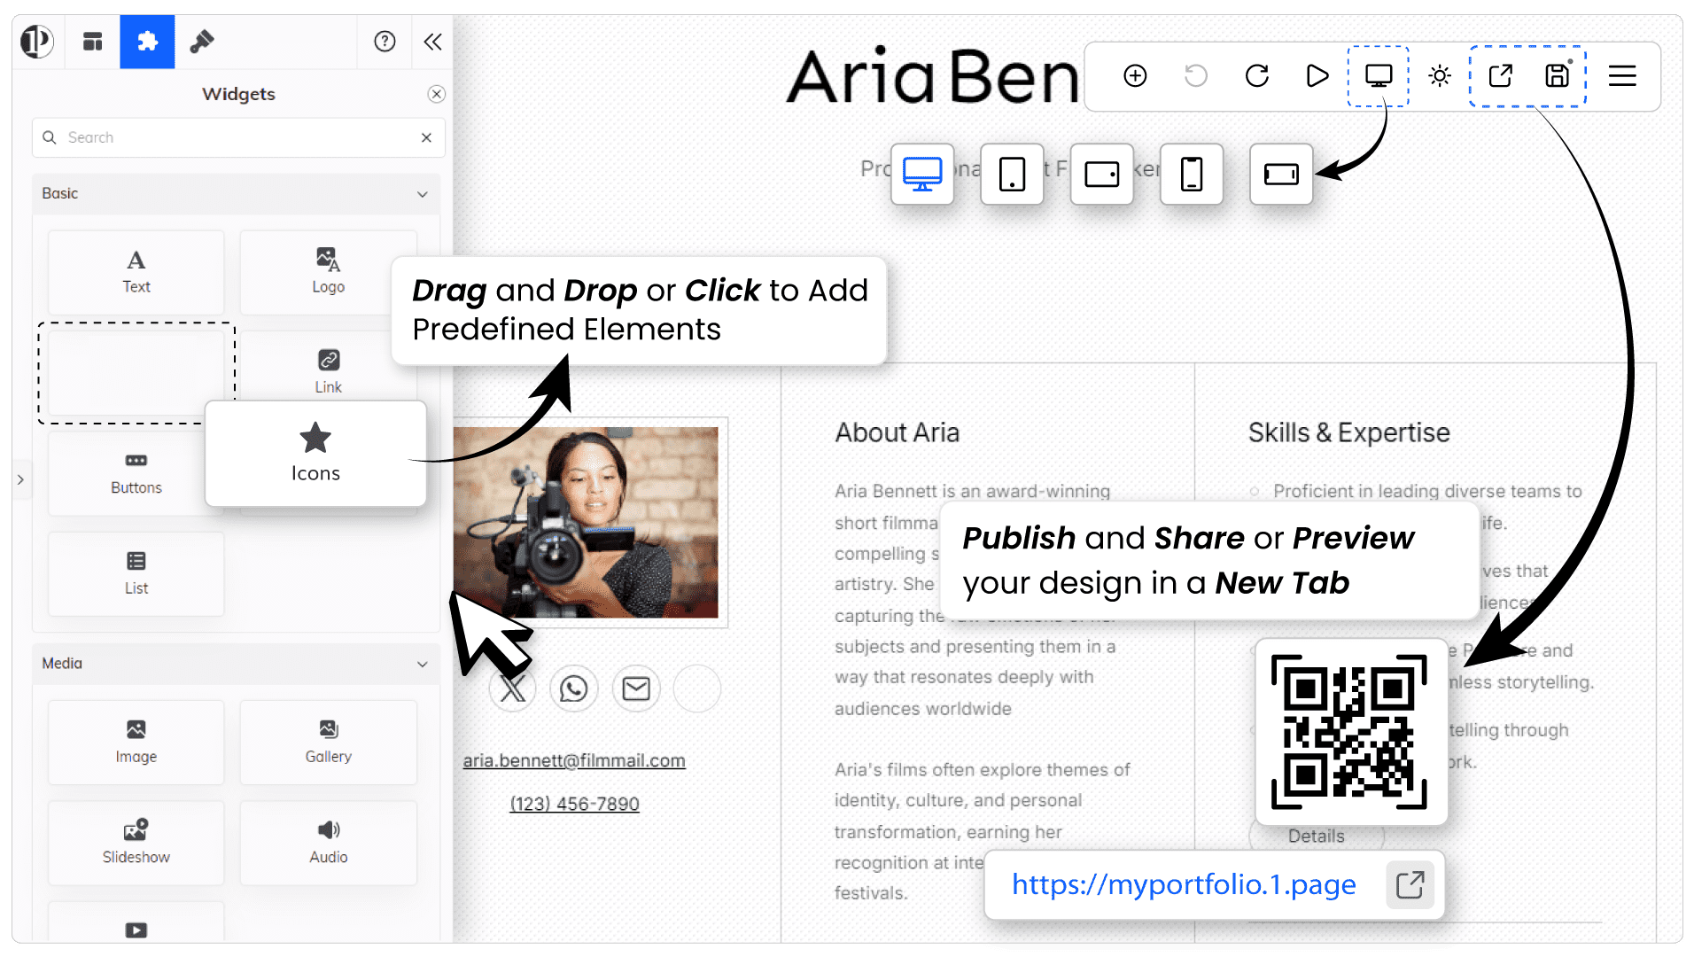The image size is (1694, 957).
Task: Collapse the Media widgets section
Action: tap(423, 665)
